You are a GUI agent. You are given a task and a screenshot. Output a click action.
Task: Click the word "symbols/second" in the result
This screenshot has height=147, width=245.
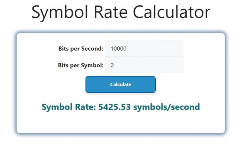167,107
